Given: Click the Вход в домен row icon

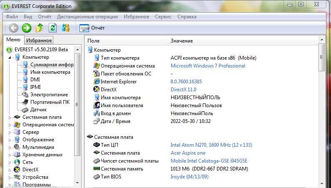Looking at the screenshot, I should tap(97, 113).
